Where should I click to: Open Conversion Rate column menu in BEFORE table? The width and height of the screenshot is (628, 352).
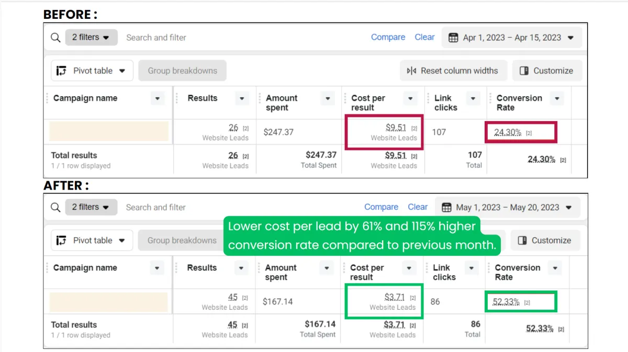(557, 98)
